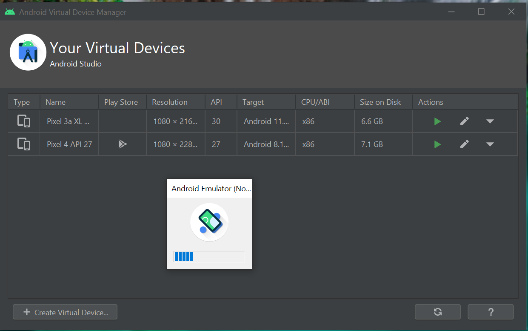The height and width of the screenshot is (331, 528).
Task: Sort by Resolution column header
Action: [176, 102]
